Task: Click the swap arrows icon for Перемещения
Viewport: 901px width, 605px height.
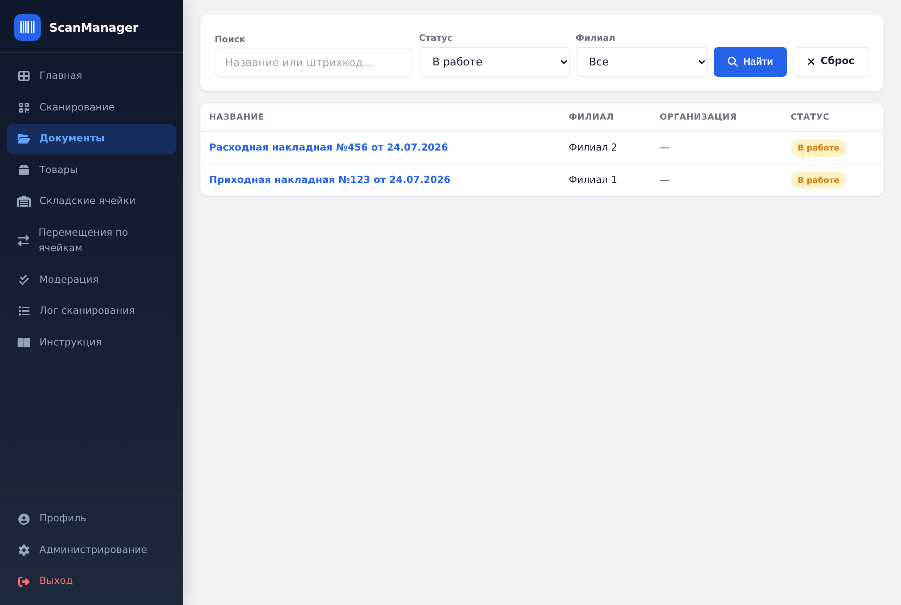Action: coord(24,240)
